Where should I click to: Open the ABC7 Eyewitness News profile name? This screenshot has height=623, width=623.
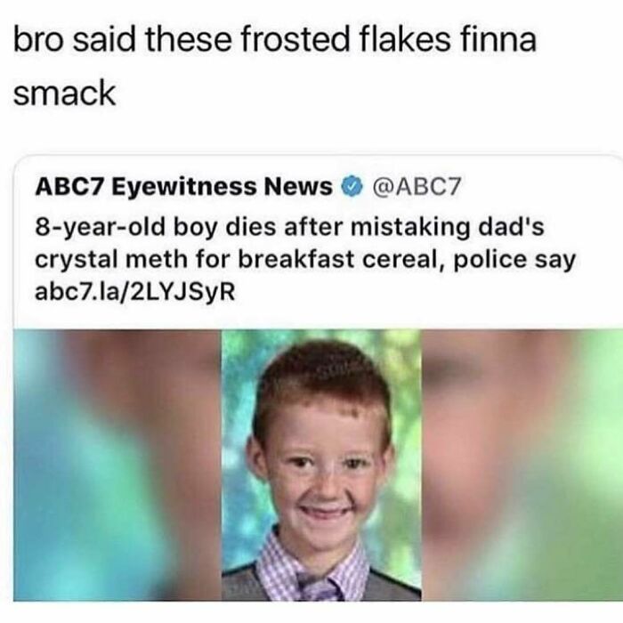[x=184, y=186]
